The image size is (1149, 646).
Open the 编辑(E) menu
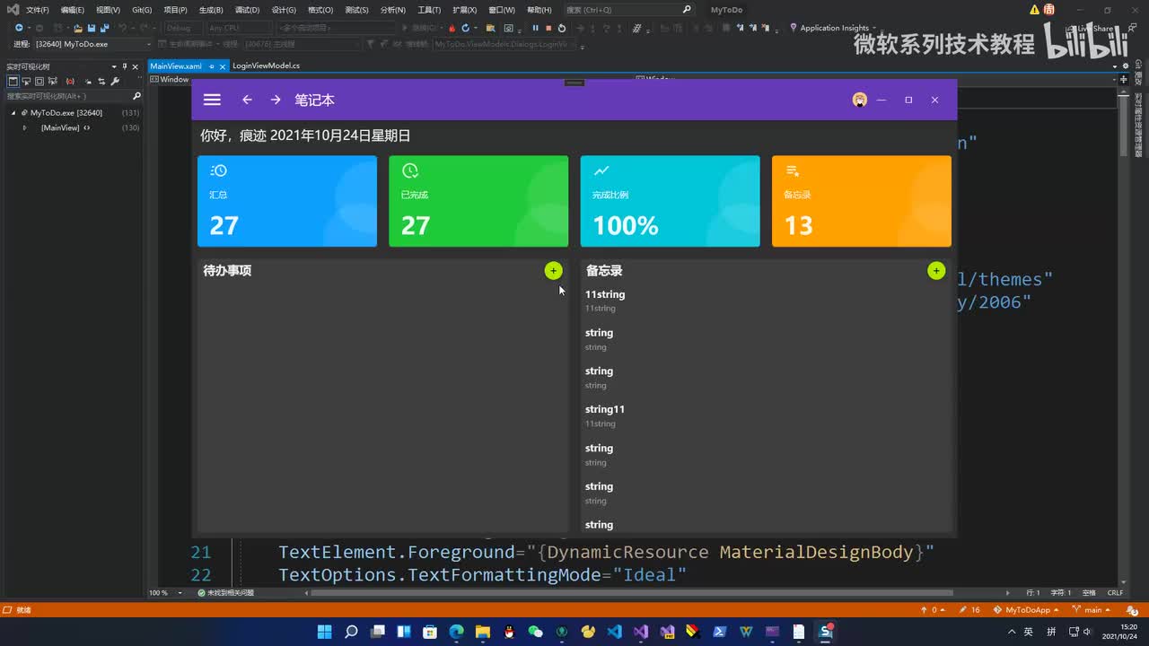click(73, 10)
